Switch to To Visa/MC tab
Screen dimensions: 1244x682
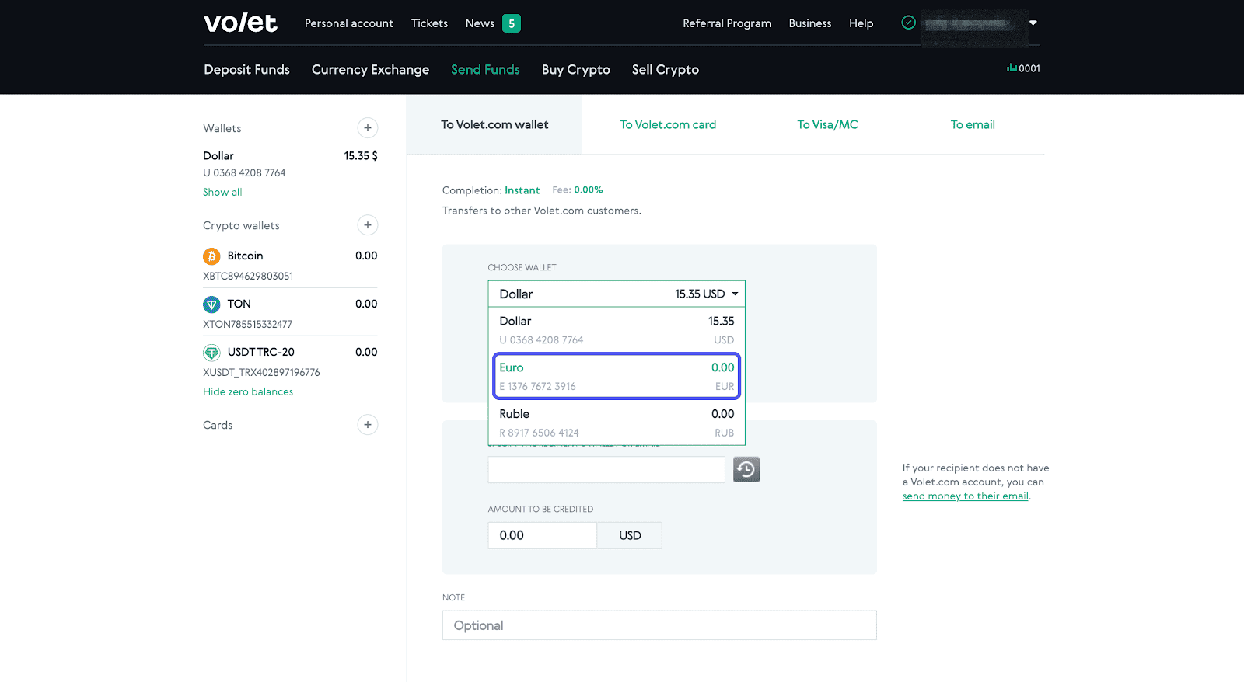(827, 124)
